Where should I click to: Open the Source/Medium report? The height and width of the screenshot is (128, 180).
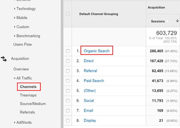(x=33, y=104)
